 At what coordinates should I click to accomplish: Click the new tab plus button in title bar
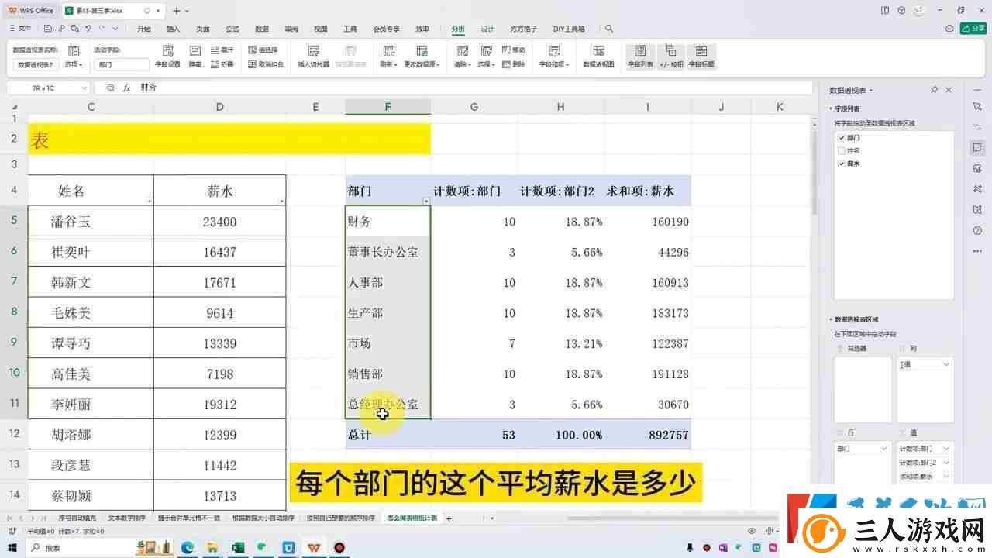click(x=177, y=11)
